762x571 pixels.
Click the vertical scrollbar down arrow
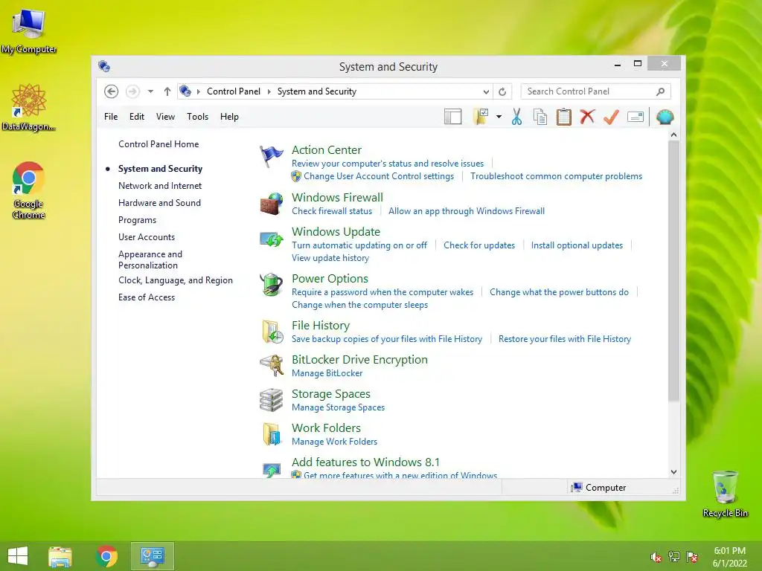(x=673, y=471)
